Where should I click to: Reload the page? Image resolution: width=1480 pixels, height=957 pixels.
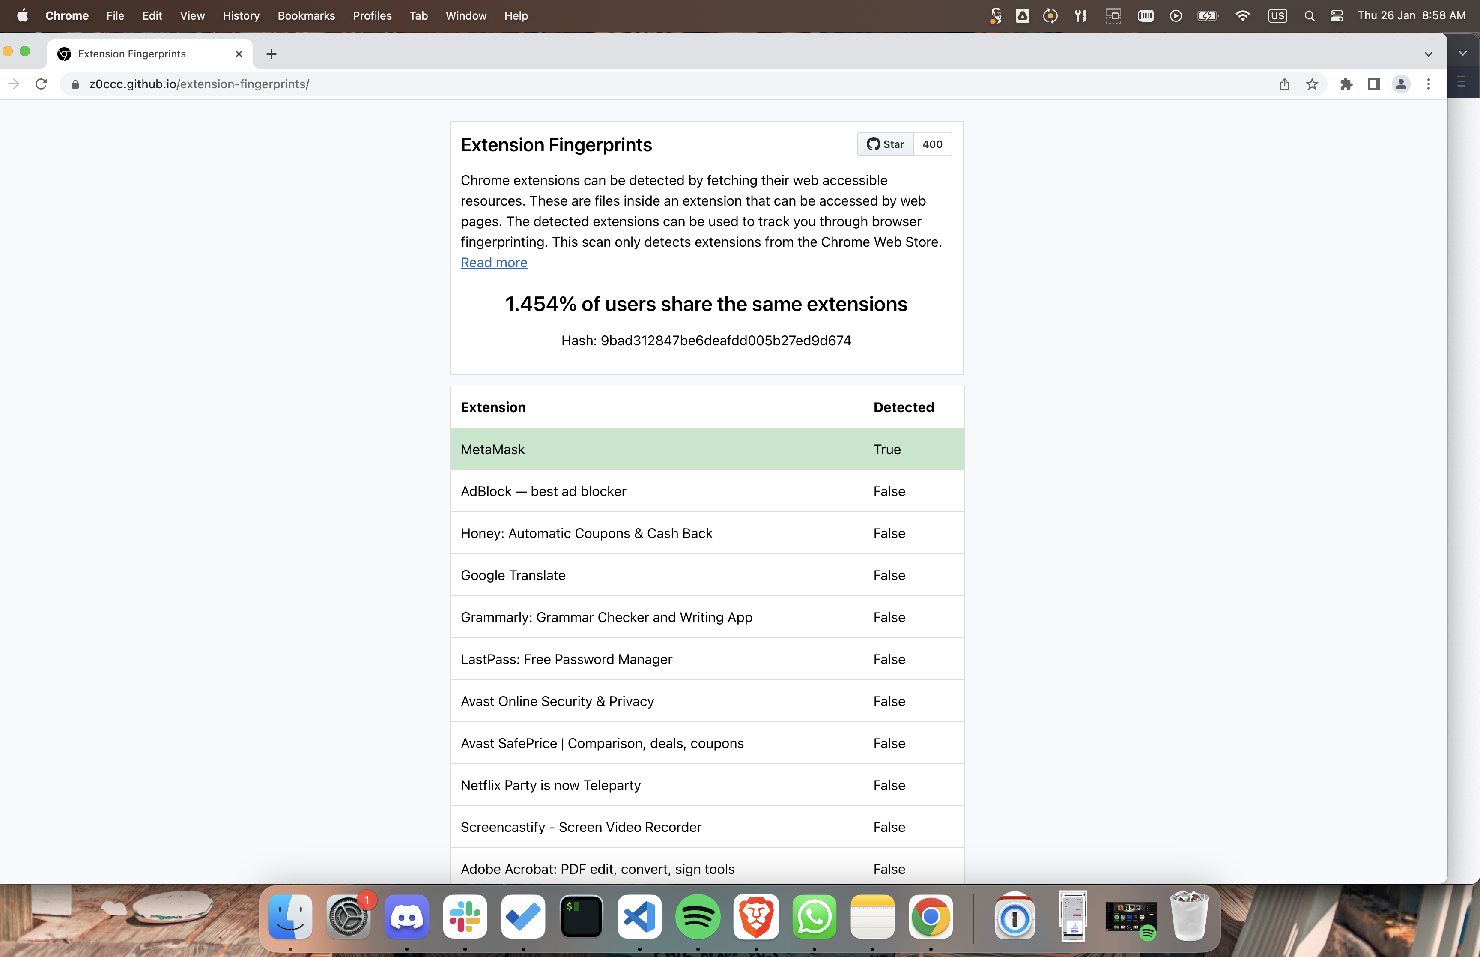(x=41, y=84)
